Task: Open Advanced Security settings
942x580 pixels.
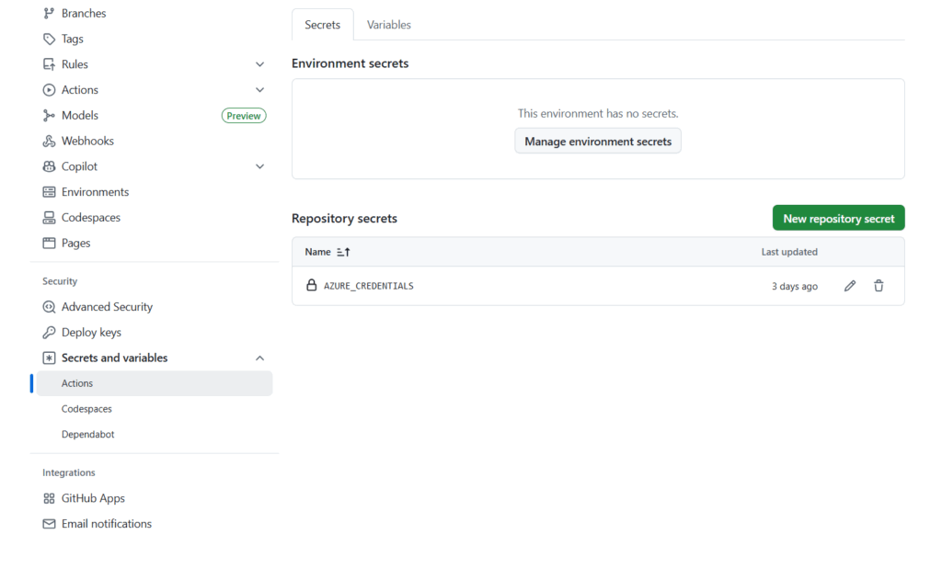Action: (107, 307)
